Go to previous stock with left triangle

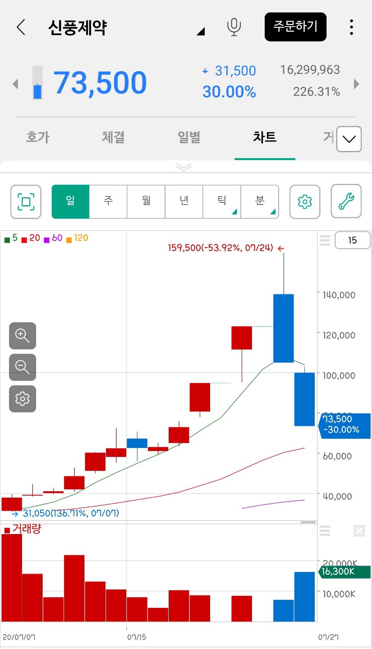point(15,84)
